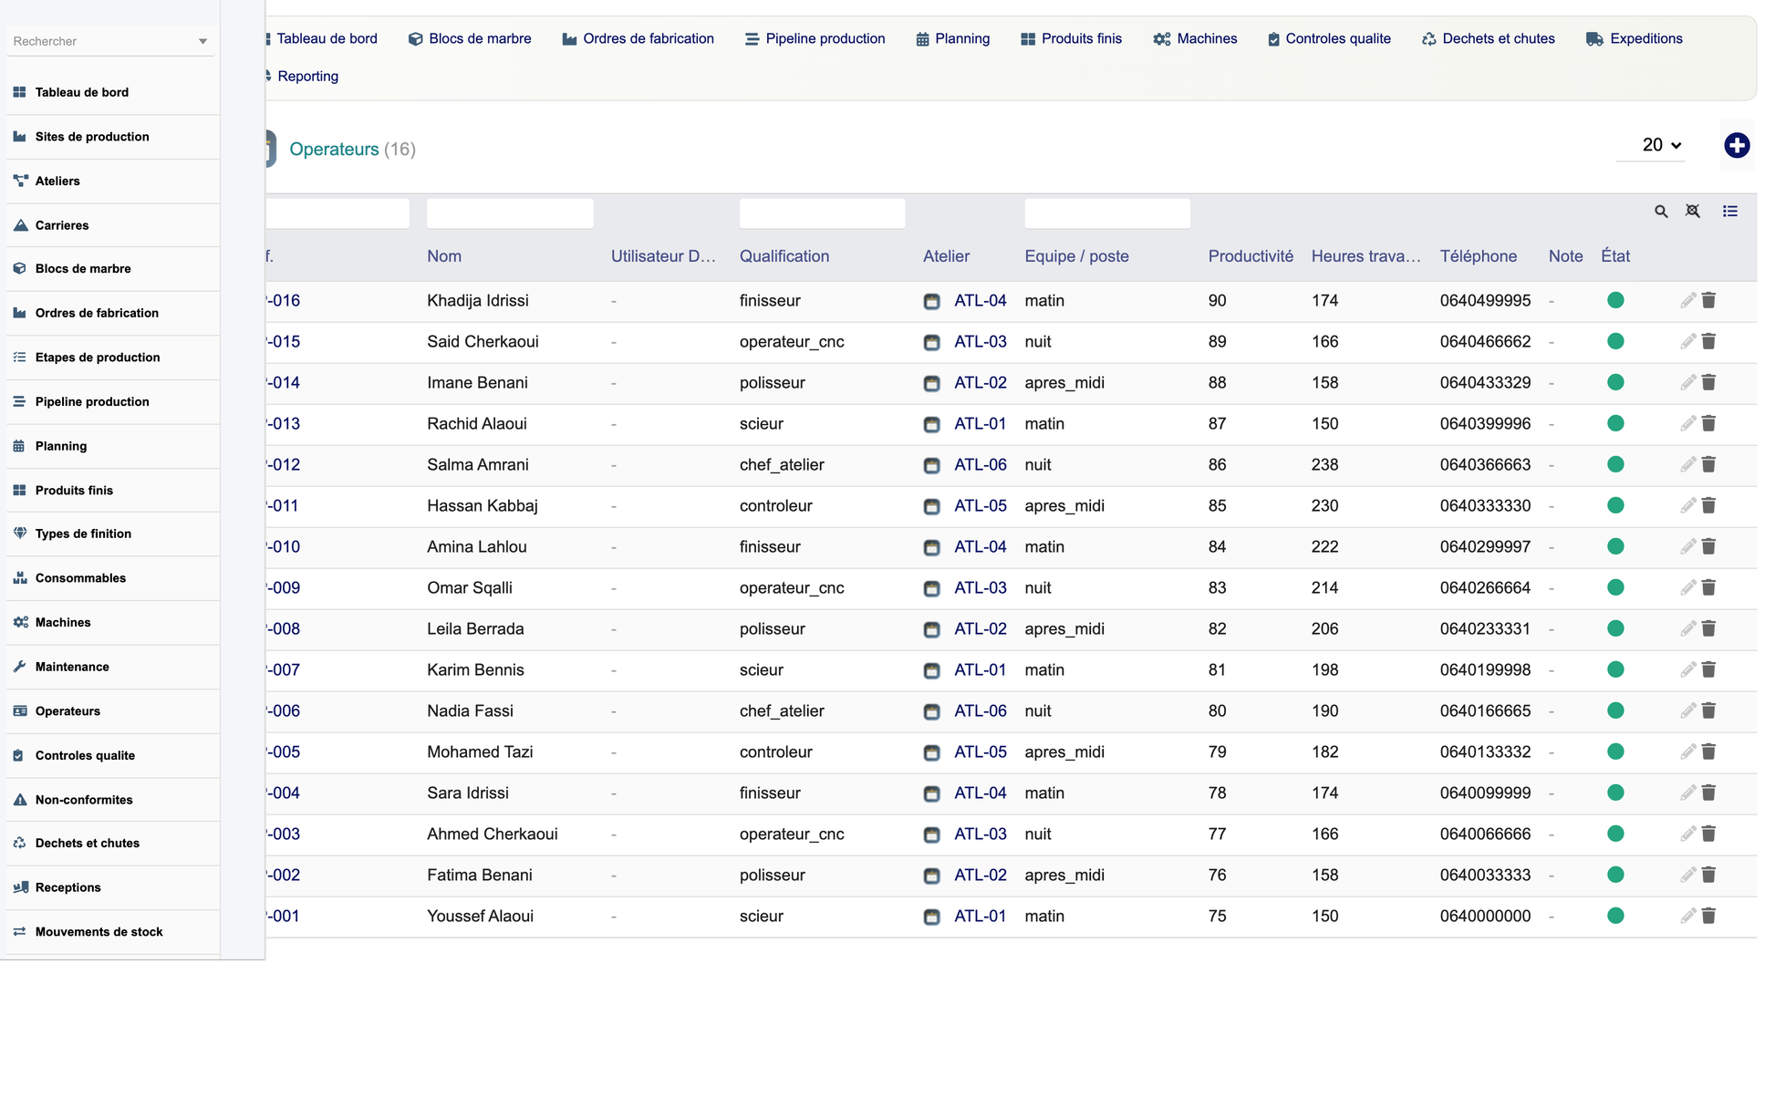Edit Hassan Kabbaj row using pencil icon
The height and width of the screenshot is (1109, 1775).
click(1688, 505)
